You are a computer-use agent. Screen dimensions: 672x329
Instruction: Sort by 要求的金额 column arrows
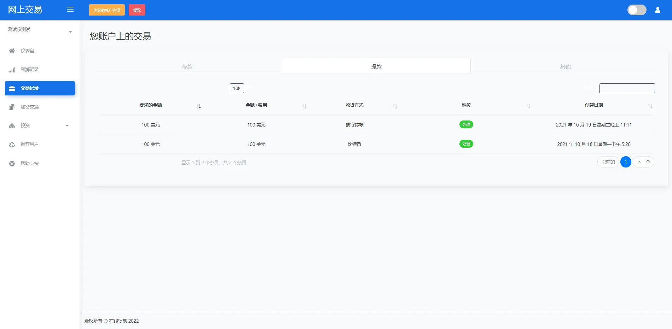(x=199, y=106)
